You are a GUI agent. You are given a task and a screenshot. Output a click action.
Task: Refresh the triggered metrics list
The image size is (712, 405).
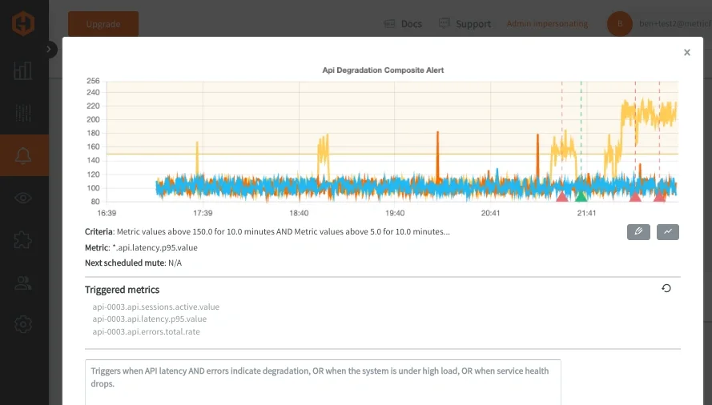point(666,288)
